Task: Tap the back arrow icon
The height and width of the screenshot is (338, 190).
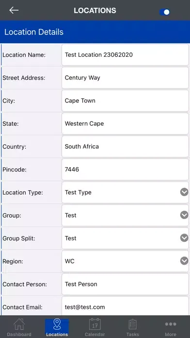Action: 14,10
